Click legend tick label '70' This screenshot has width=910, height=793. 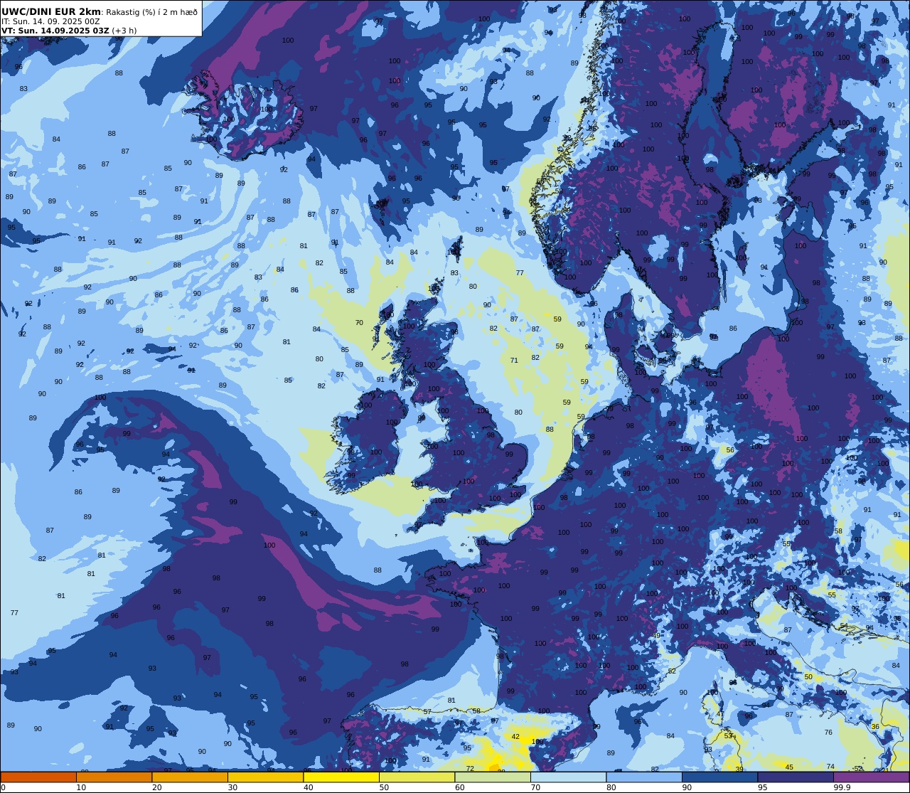pyautogui.click(x=535, y=787)
